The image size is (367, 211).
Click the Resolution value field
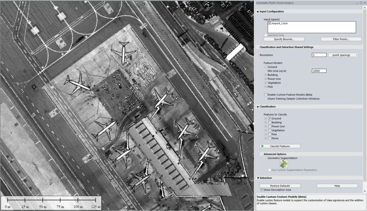click(319, 55)
